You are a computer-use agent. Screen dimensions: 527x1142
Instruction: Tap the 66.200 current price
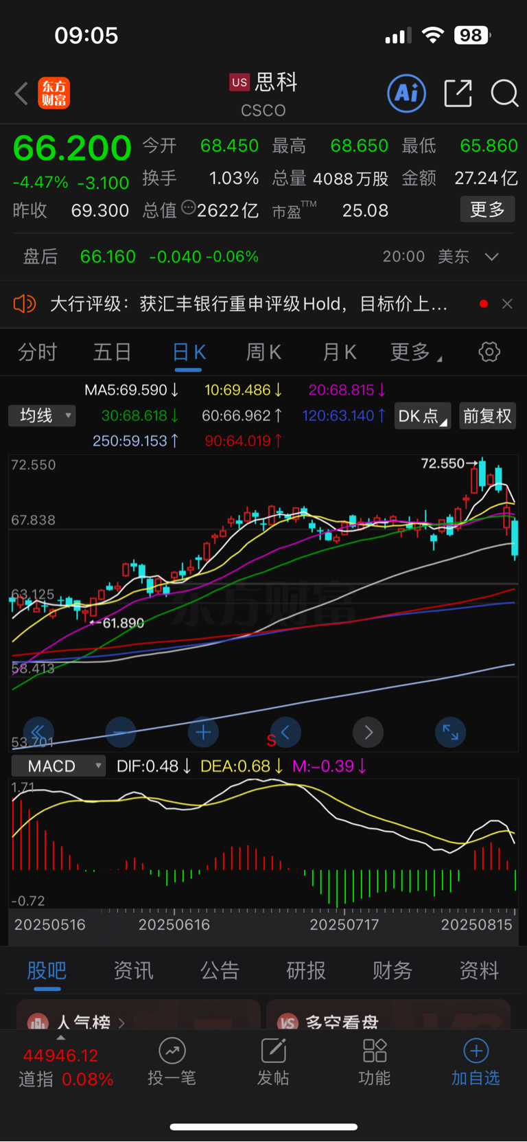tap(72, 148)
